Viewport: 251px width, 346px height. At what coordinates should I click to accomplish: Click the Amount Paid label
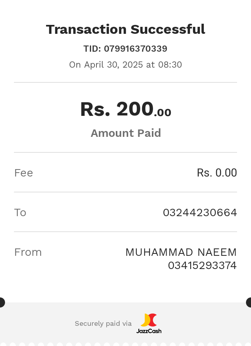tap(126, 133)
